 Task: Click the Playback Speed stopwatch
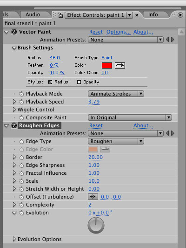click(21, 102)
